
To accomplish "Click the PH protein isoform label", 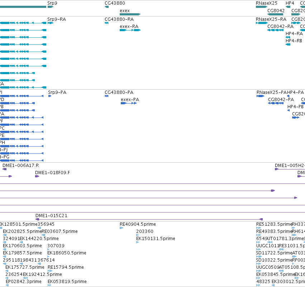I will (x=3, y=143).
